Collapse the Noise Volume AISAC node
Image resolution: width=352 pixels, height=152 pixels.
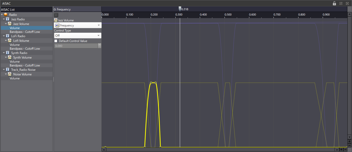(6, 74)
